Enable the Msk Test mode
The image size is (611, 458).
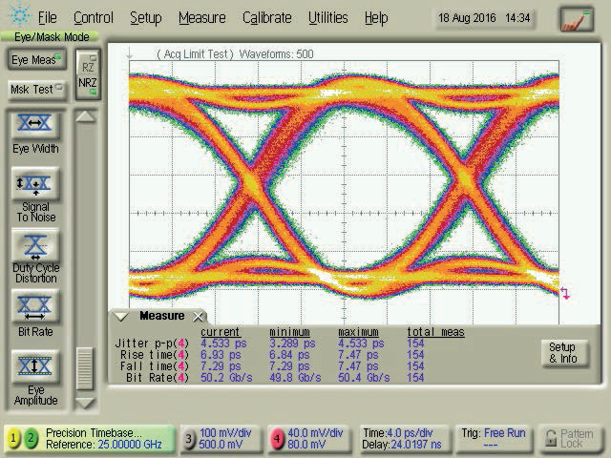[35, 89]
